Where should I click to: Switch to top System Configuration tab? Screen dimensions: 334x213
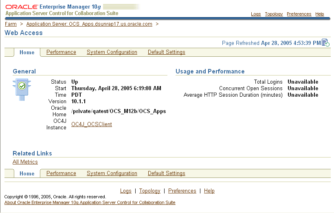point(112,52)
